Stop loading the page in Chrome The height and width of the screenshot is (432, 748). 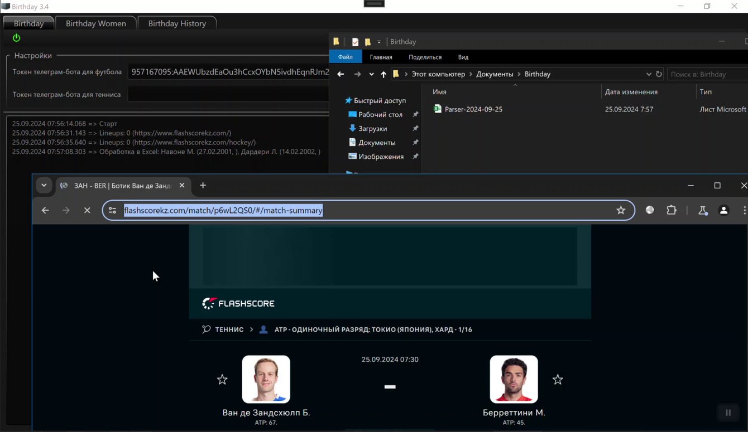point(87,210)
